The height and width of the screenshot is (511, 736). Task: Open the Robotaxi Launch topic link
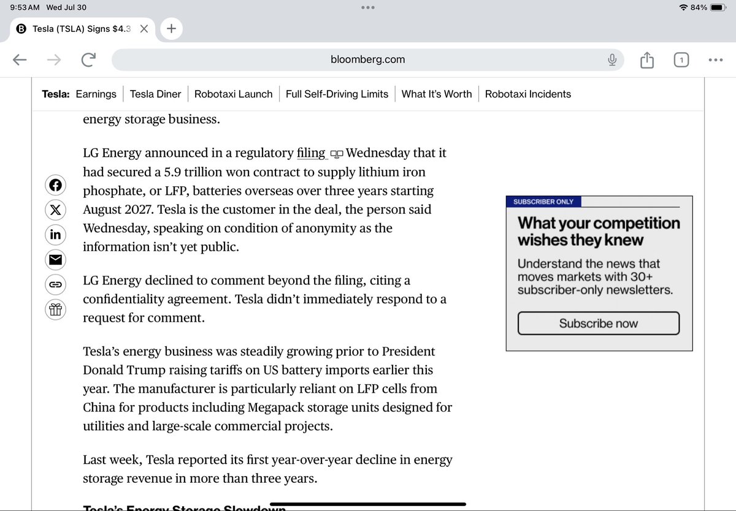[233, 94]
